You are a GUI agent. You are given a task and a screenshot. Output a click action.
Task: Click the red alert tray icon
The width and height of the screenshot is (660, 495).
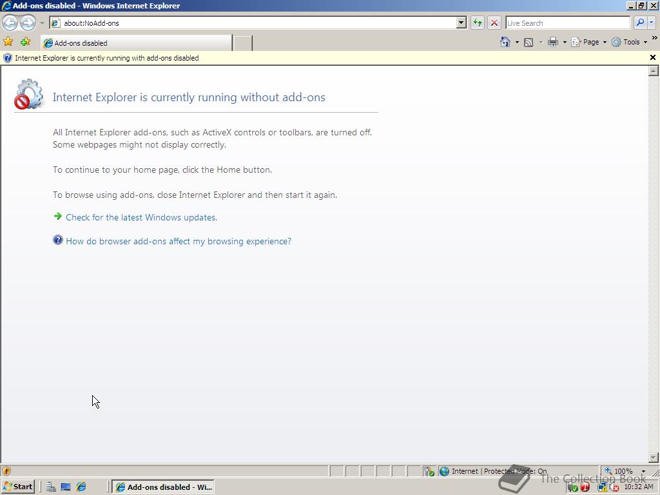(x=585, y=487)
